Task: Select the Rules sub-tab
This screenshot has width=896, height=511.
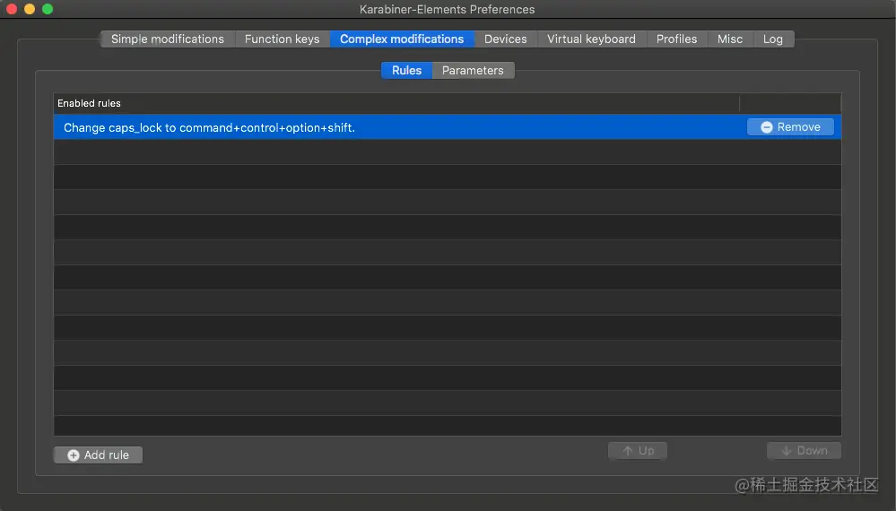Action: [407, 70]
